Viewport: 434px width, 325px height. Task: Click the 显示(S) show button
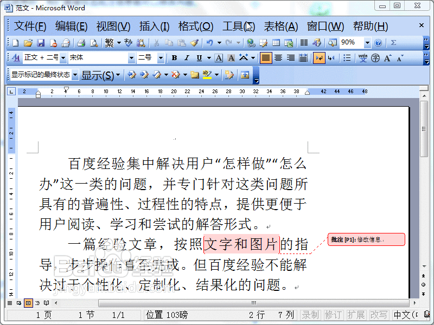tap(97, 76)
